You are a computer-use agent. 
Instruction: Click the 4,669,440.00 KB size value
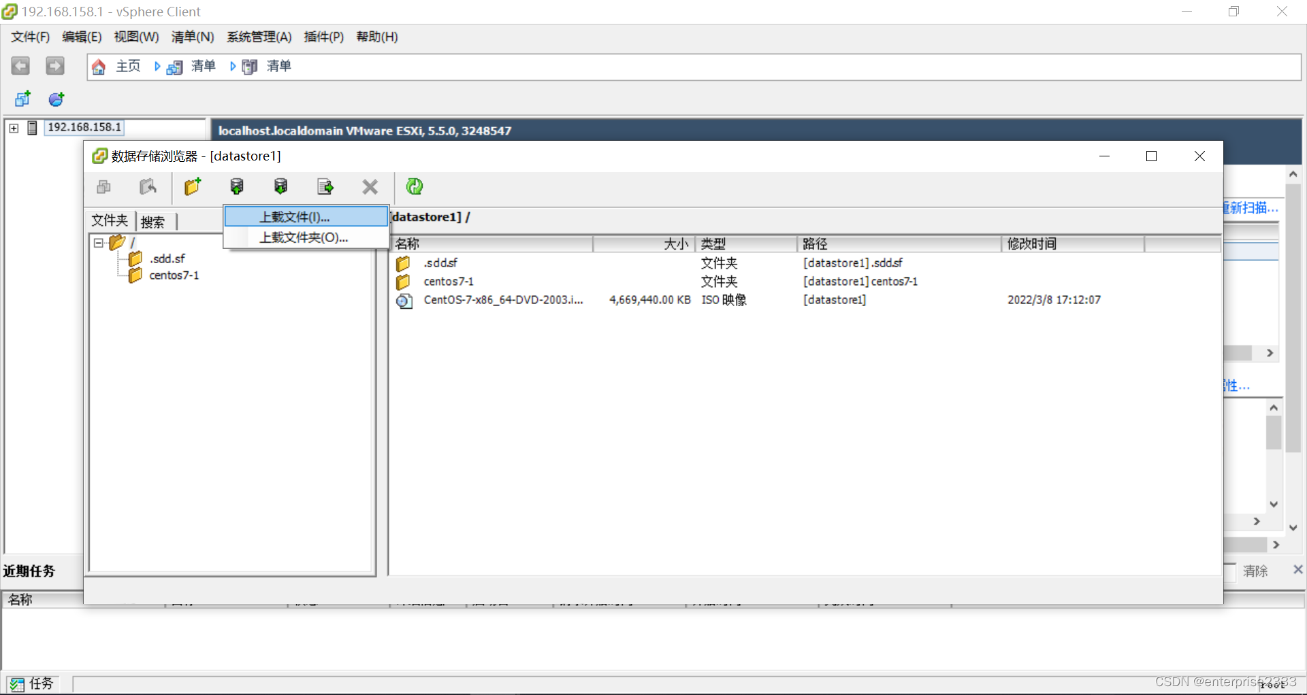point(650,300)
